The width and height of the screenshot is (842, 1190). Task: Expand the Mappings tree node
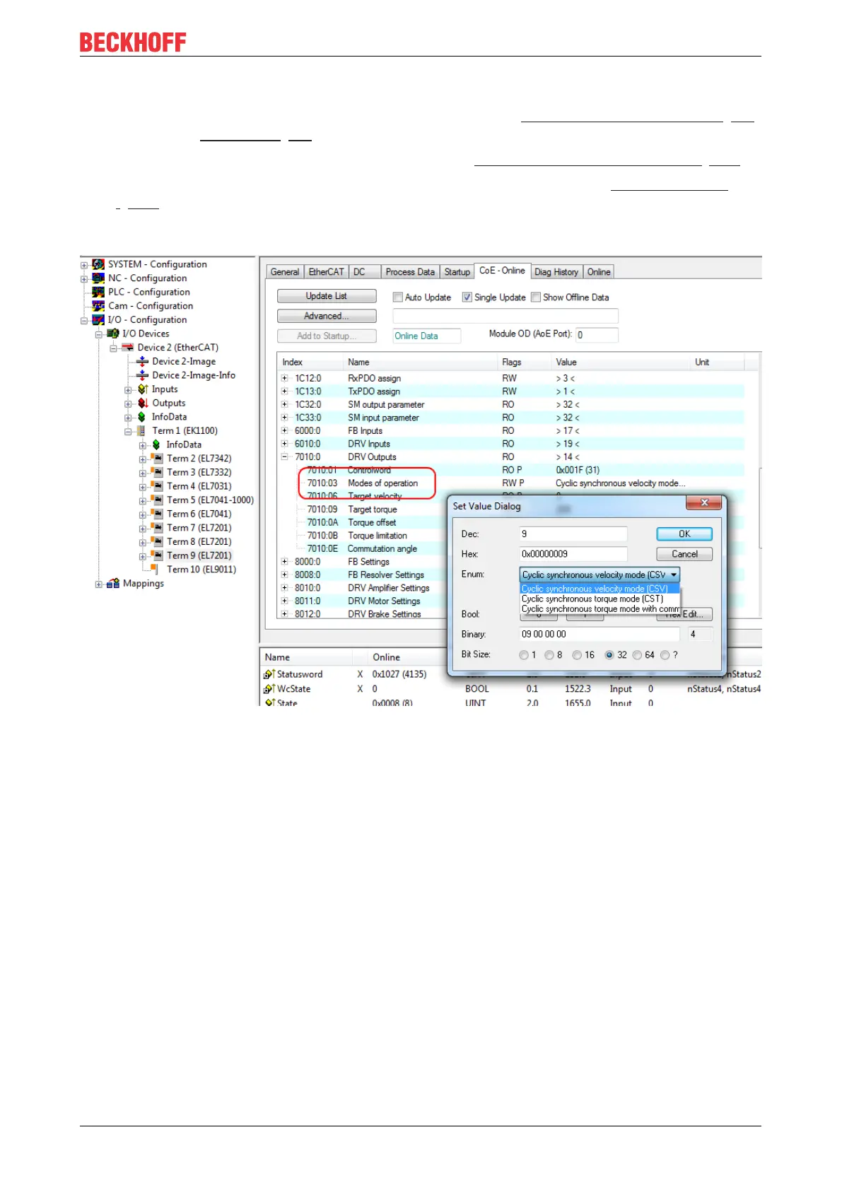tap(99, 584)
